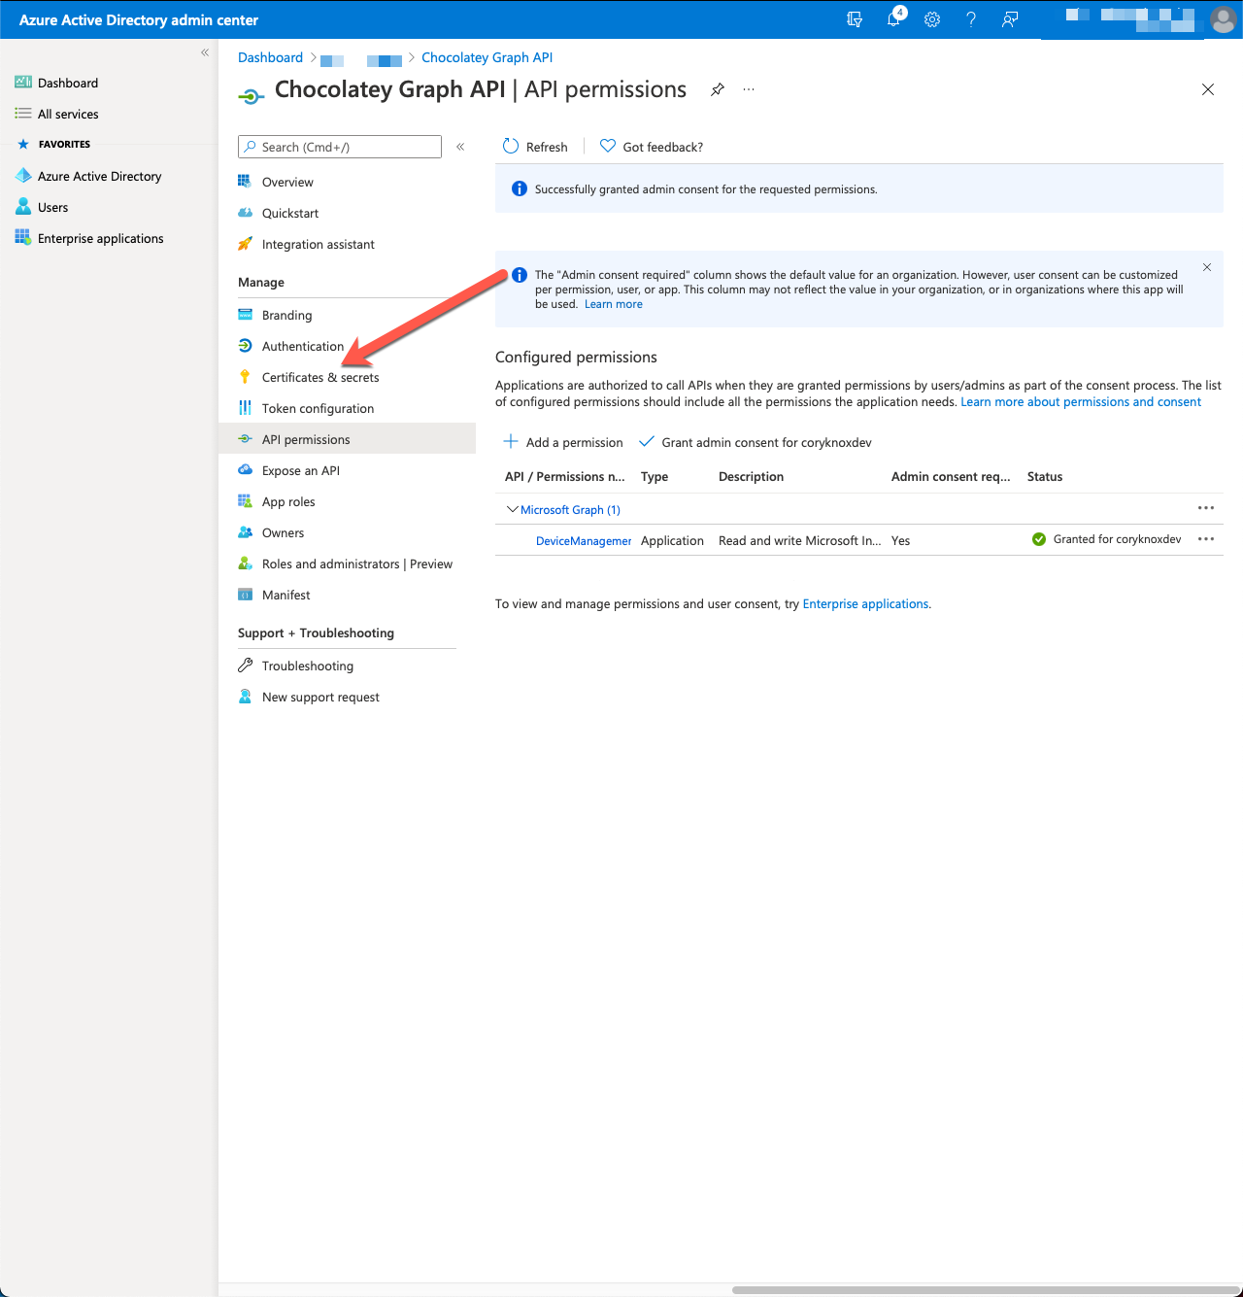Open the more options ellipsis beside title
1243x1297 pixels.
click(x=749, y=89)
